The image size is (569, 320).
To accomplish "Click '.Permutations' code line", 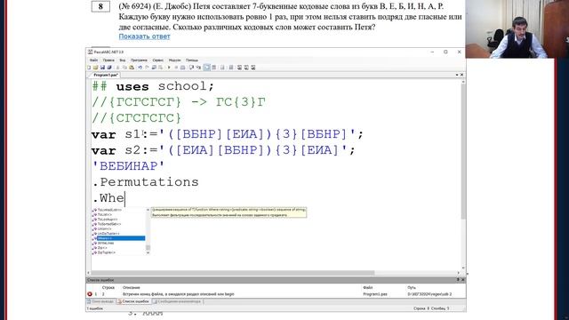I will tap(146, 182).
